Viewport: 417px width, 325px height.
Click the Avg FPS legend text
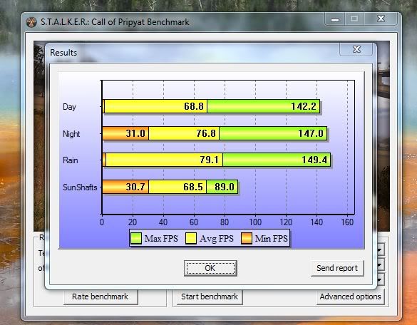pos(217,239)
